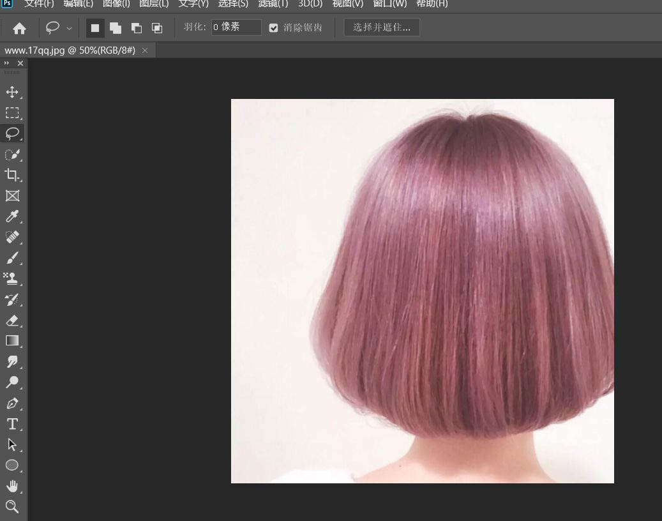Activate the Eraser tool
Viewport: 662px width, 521px height.
(13, 321)
